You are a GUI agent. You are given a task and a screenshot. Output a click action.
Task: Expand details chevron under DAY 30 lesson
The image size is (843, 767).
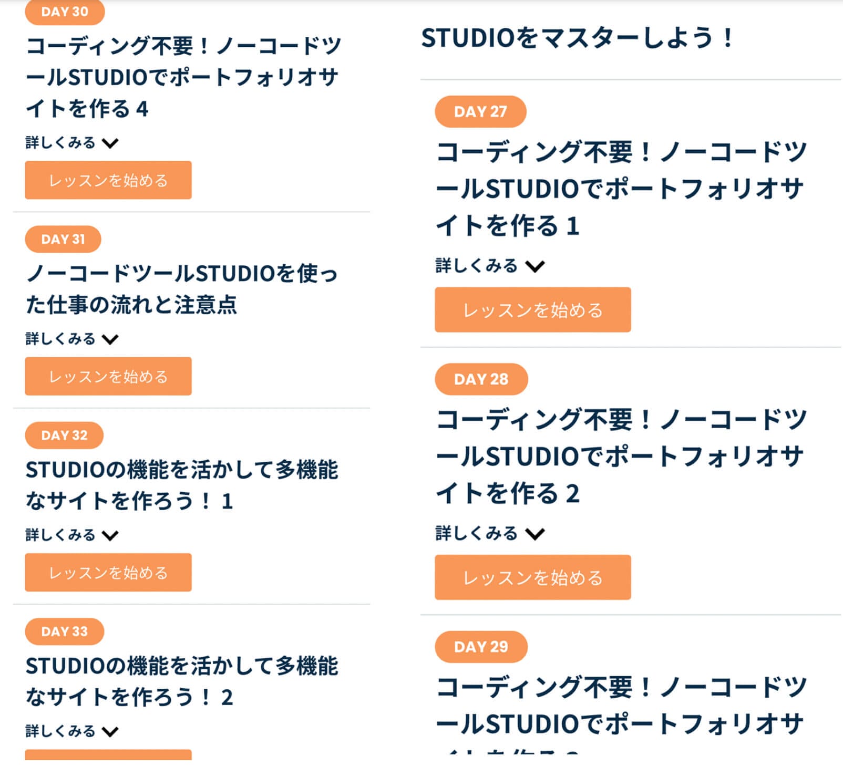coord(110,143)
